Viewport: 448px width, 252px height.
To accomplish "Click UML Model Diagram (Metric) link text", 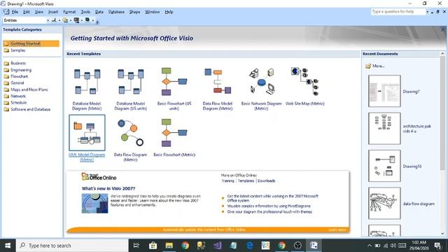I will 87,157.
